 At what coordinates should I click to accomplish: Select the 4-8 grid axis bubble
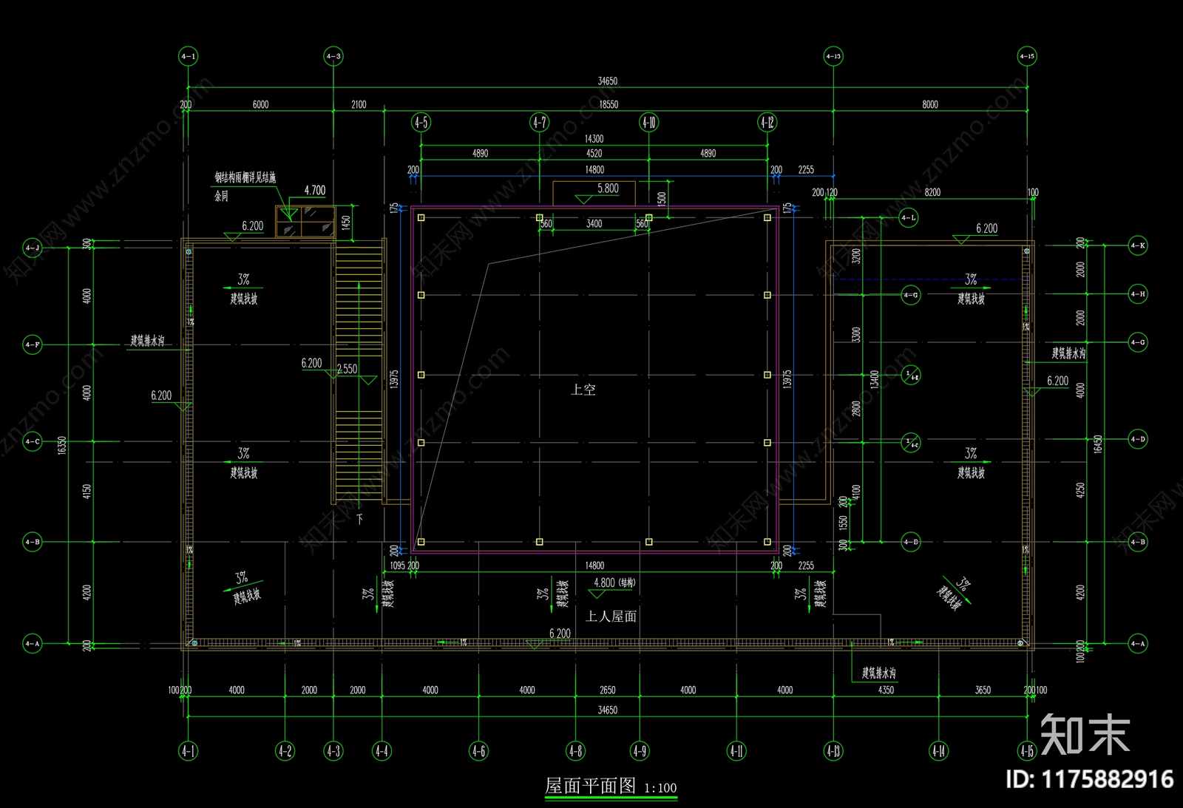(575, 751)
